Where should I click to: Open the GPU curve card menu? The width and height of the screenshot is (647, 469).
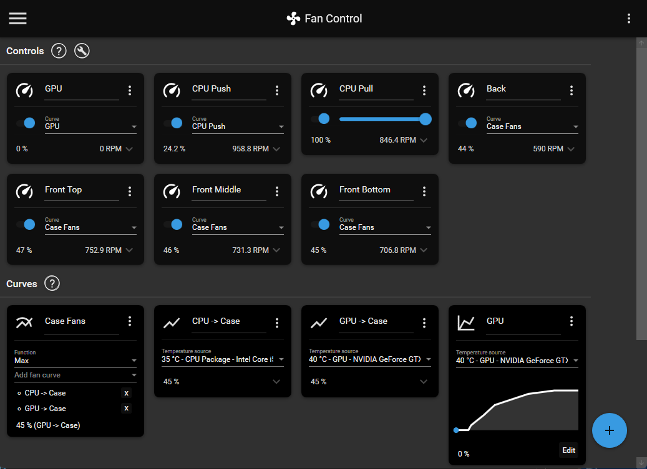click(572, 321)
